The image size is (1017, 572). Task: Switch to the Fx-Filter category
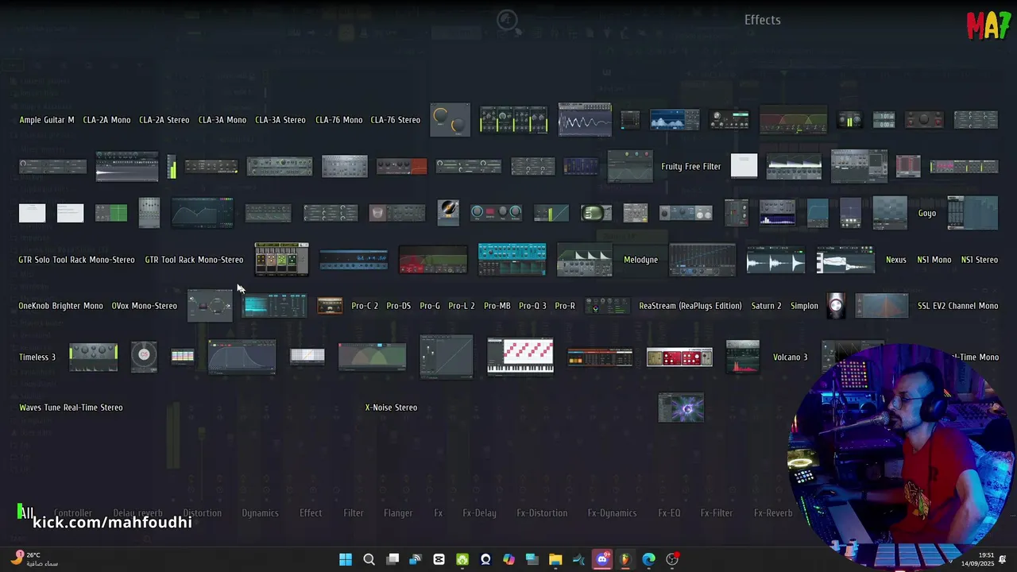[x=717, y=513]
